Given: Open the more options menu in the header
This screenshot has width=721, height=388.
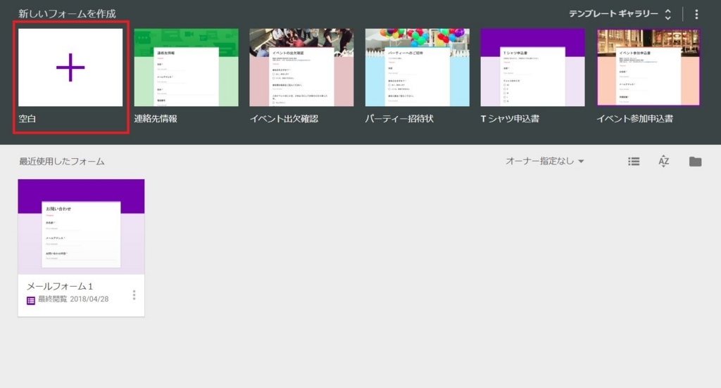Looking at the screenshot, I should [696, 14].
